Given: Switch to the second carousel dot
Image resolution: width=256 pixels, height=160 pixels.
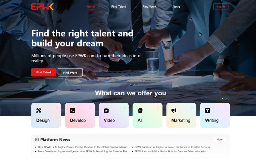Looking at the screenshot, I should coord(226,99).
